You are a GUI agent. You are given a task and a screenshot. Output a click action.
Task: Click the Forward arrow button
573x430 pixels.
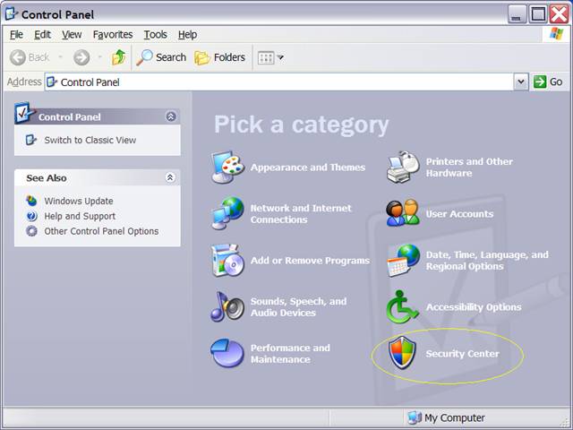(x=81, y=57)
